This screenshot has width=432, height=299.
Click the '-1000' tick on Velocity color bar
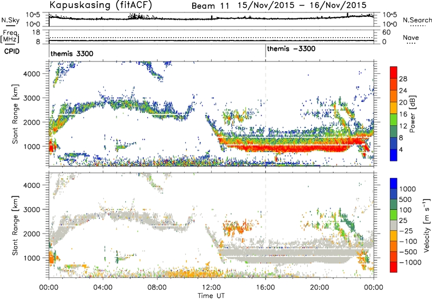coord(410,262)
